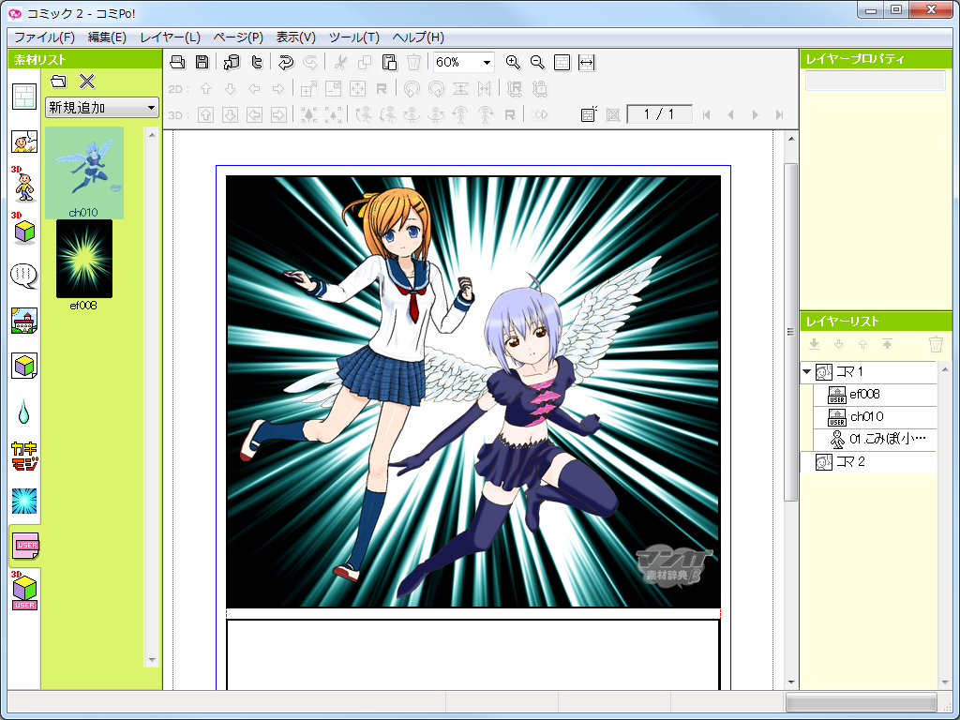Image resolution: width=960 pixels, height=720 pixels.
Task: Click the layer list scrollbar up arrow
Action: click(x=945, y=369)
